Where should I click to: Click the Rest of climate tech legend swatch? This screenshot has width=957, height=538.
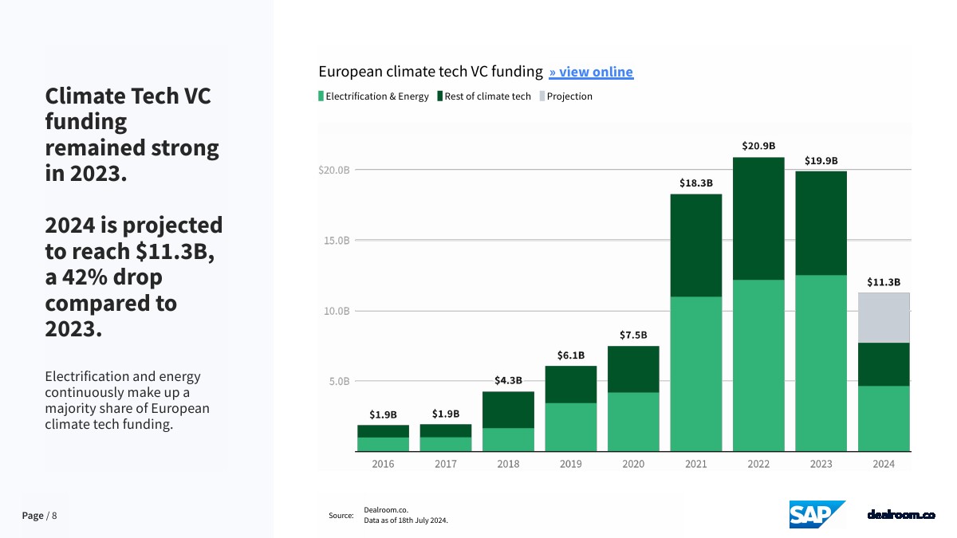(440, 96)
